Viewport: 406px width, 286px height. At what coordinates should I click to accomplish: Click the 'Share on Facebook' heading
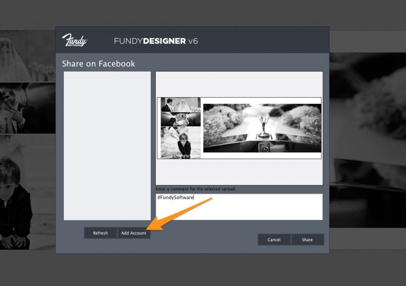click(x=98, y=64)
